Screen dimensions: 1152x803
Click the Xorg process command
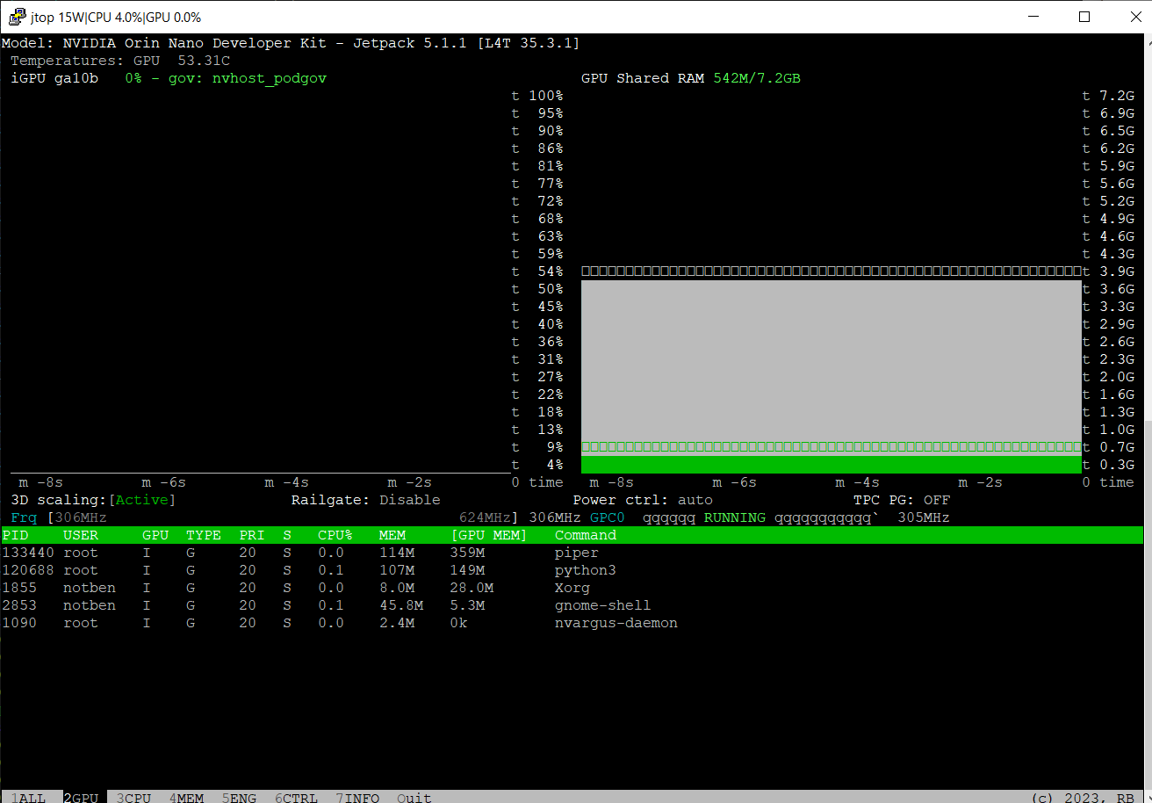pos(572,588)
